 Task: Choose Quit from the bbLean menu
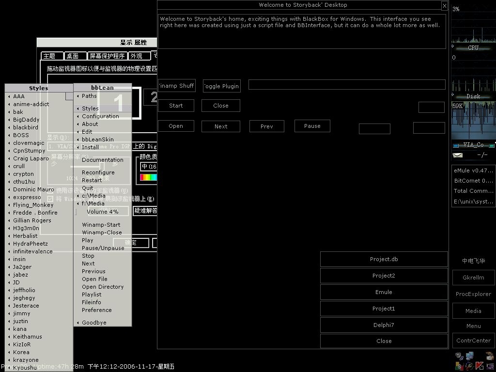(x=103, y=188)
